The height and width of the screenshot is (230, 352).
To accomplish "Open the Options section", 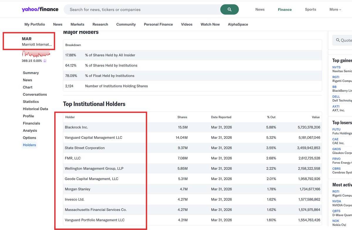I will [x=30, y=138].
